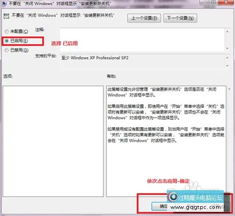The image size is (235, 216).
Task: Click the 支持的平台 label
Action: (46, 56)
